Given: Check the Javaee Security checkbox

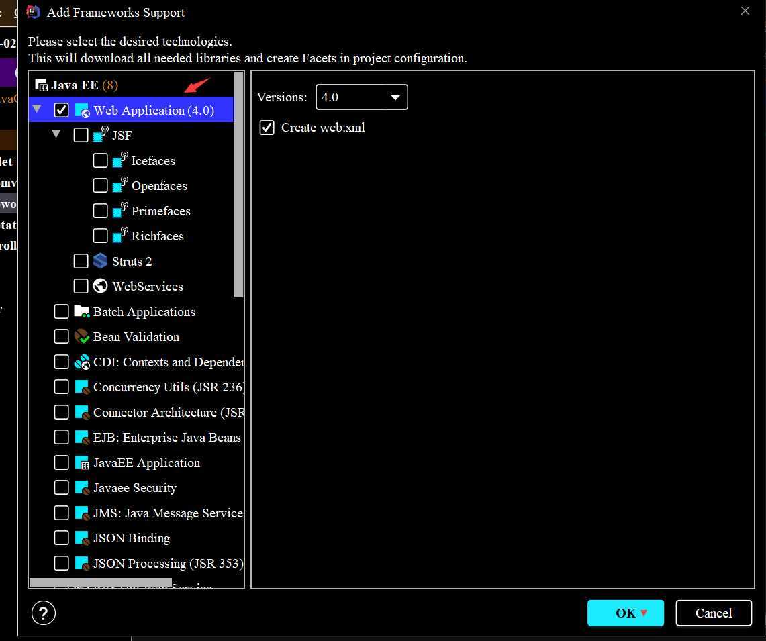Looking at the screenshot, I should pos(61,487).
